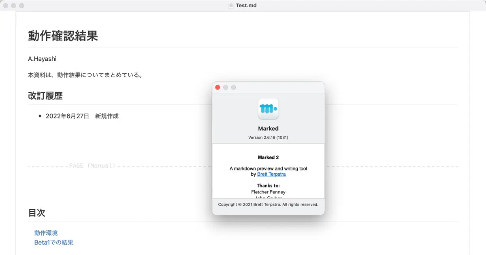
Task: Click the PAGE (Manual) page break marker
Action: [92, 166]
